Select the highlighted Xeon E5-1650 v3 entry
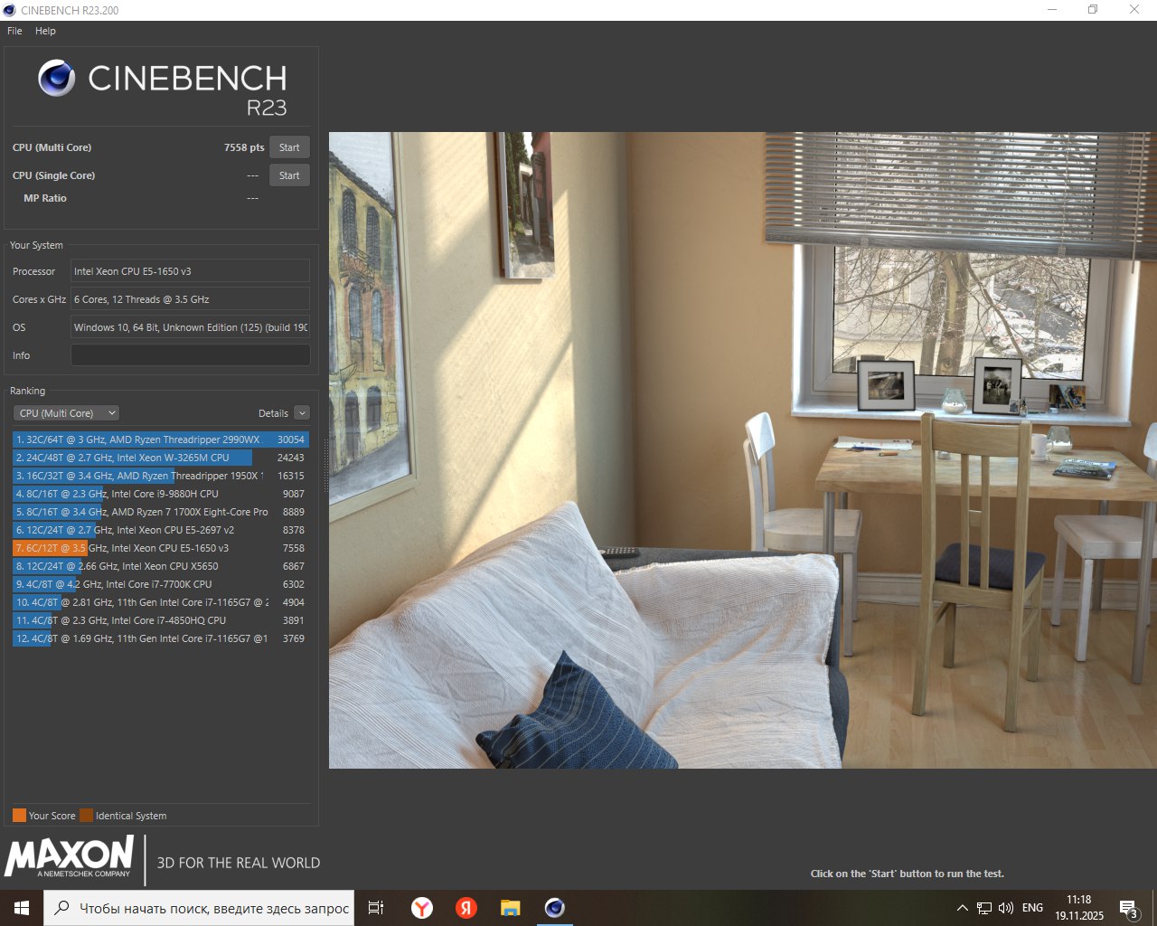The width and height of the screenshot is (1157, 926). click(161, 548)
